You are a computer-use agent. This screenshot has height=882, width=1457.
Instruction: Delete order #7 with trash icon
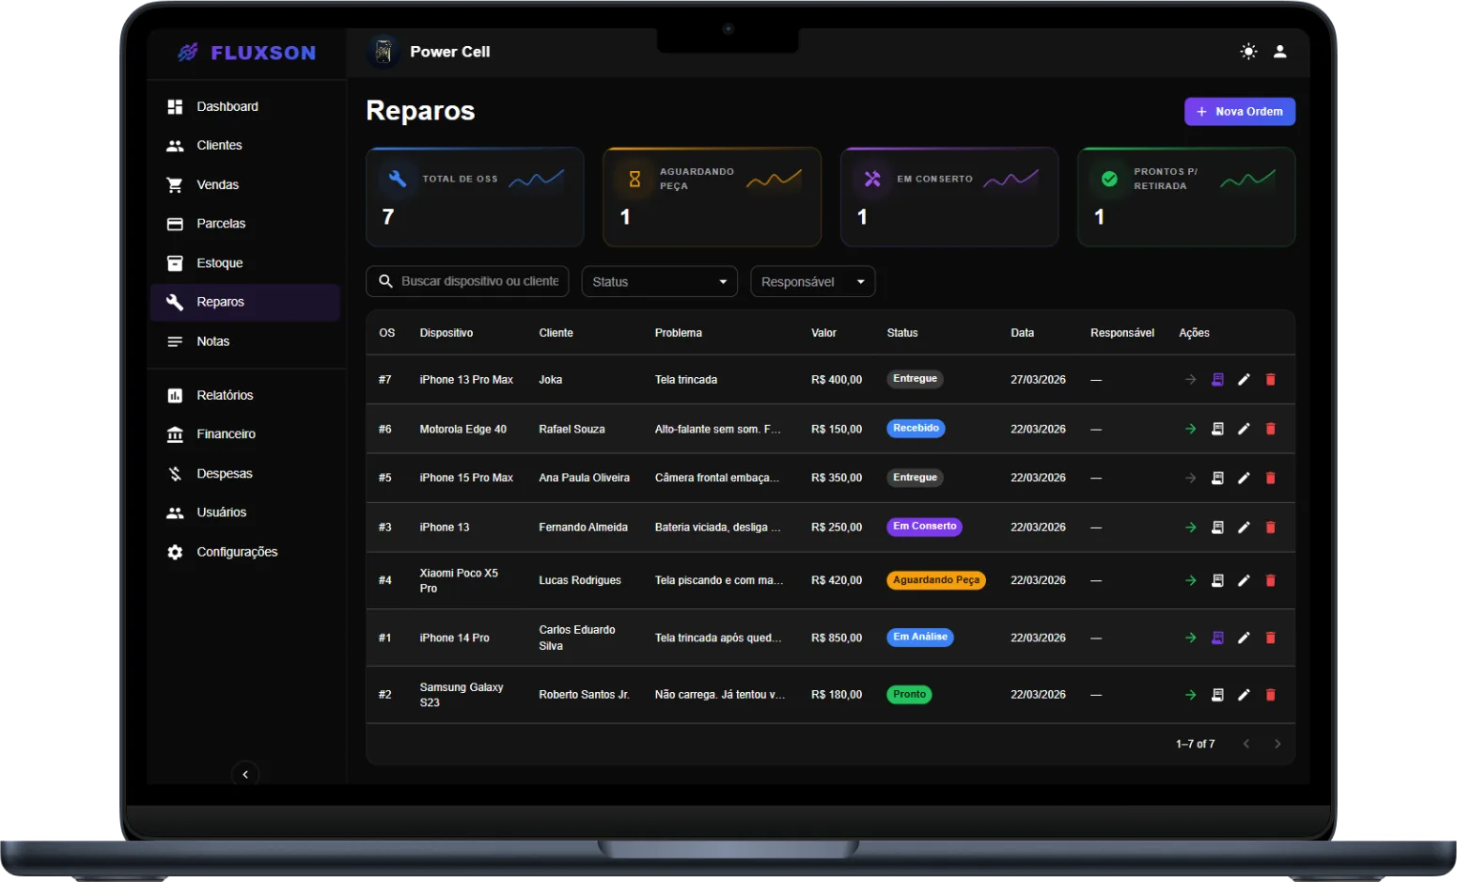point(1270,380)
